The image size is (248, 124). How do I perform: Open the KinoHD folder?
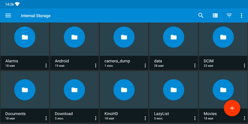124,90
